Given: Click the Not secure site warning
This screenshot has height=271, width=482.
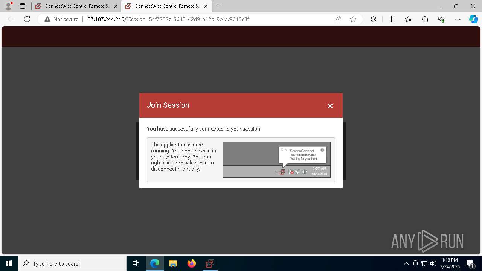Looking at the screenshot, I should click(x=61, y=19).
